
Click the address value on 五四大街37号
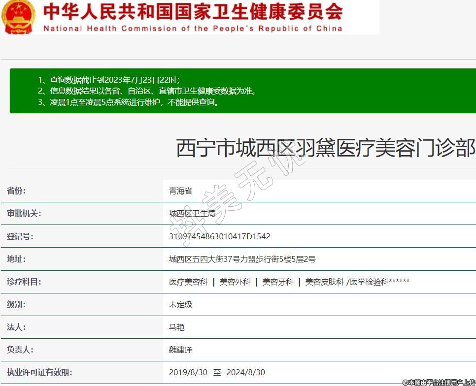pos(242,259)
